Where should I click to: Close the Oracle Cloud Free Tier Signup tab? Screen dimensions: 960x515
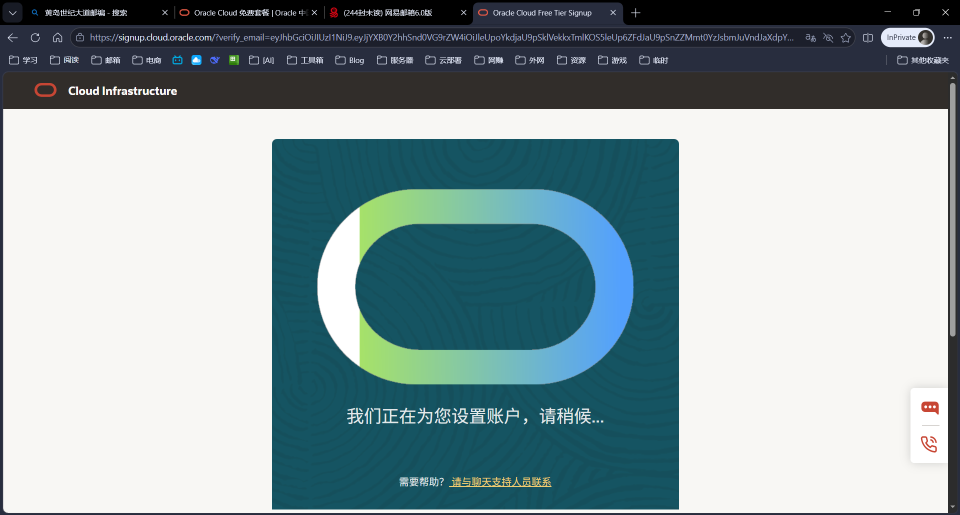[x=613, y=12]
